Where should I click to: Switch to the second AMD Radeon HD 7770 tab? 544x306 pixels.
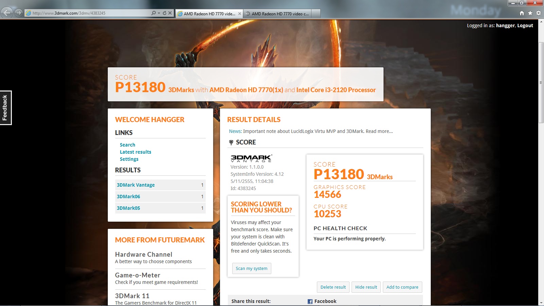pos(277,14)
